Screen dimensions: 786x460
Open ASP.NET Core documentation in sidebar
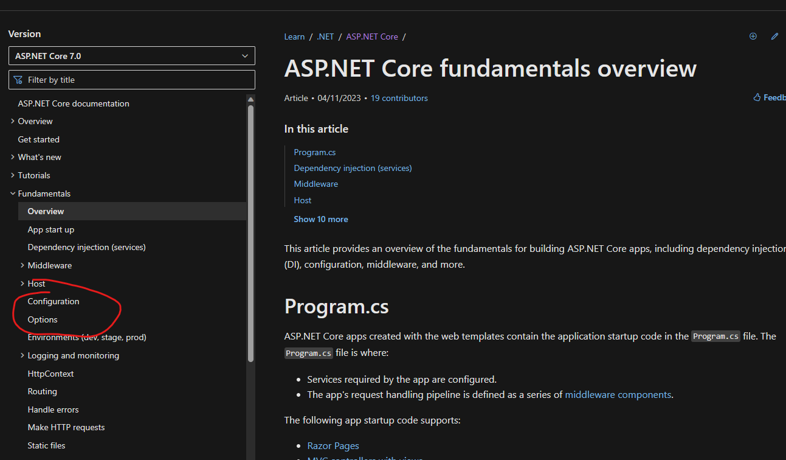74,103
